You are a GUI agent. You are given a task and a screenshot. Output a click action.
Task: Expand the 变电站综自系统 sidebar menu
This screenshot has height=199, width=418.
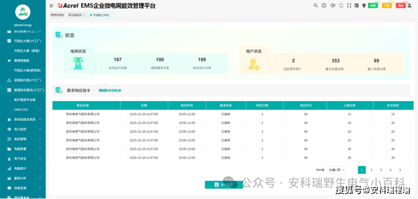point(23,119)
